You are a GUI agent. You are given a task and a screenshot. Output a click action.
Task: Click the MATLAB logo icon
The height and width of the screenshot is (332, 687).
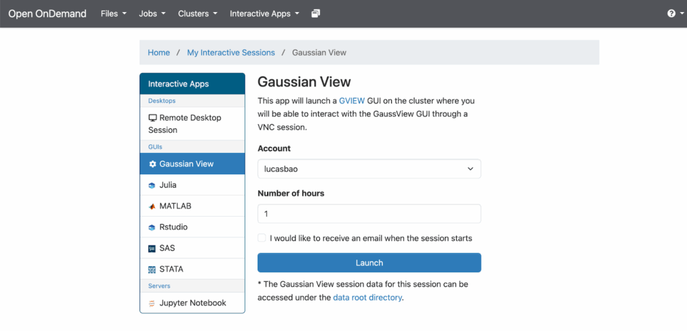pos(152,206)
